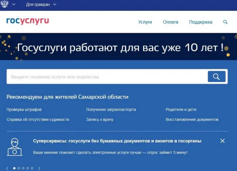This screenshot has width=237, height=171.
Task: Select the second carousel dot
Action: tap(19, 168)
